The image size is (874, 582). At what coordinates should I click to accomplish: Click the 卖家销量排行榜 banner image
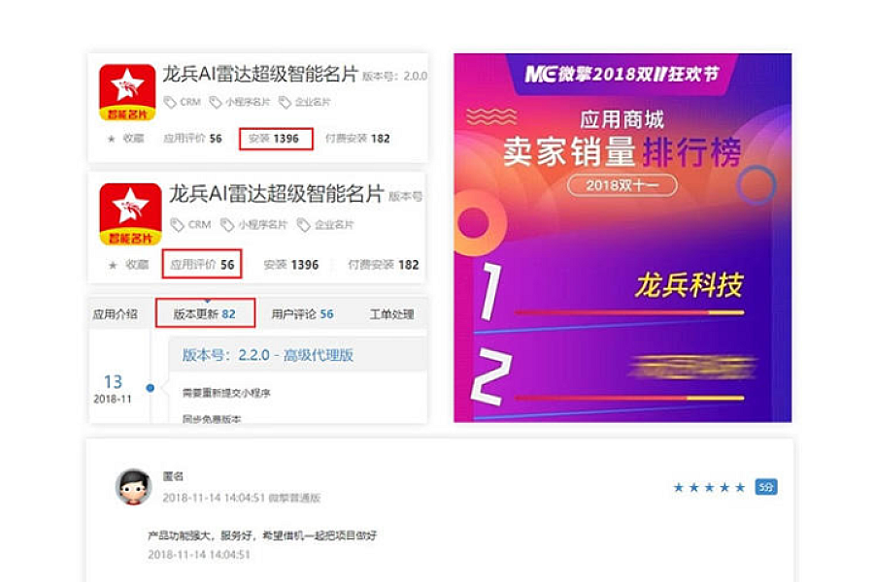pyautogui.click(x=622, y=238)
